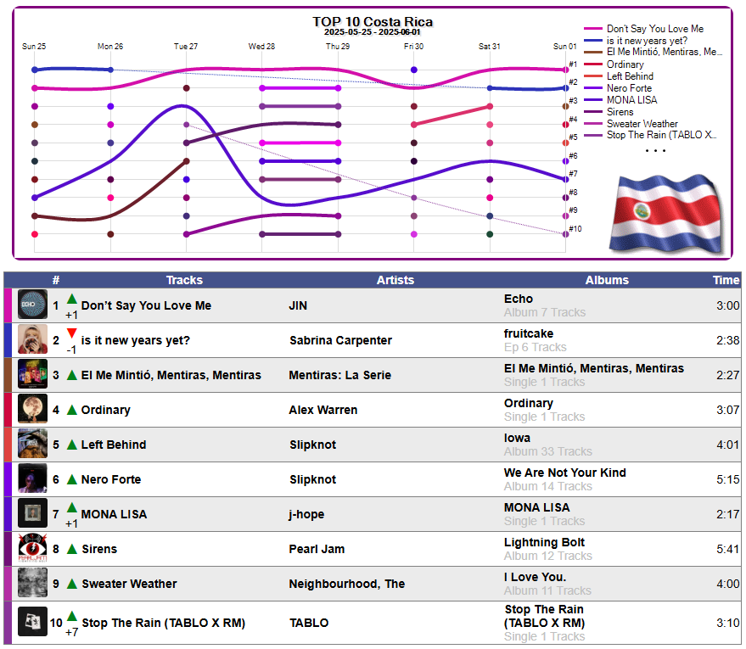Open artist Sabrina Carpenter

click(340, 340)
